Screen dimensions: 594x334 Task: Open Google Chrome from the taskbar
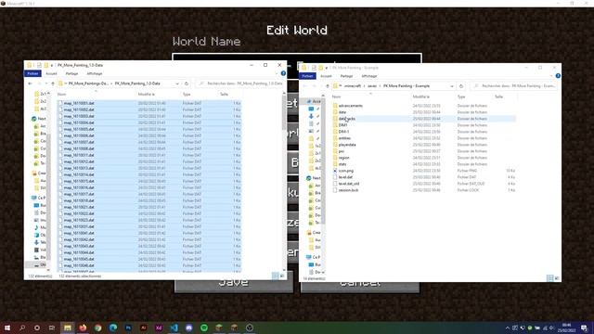[97, 328]
